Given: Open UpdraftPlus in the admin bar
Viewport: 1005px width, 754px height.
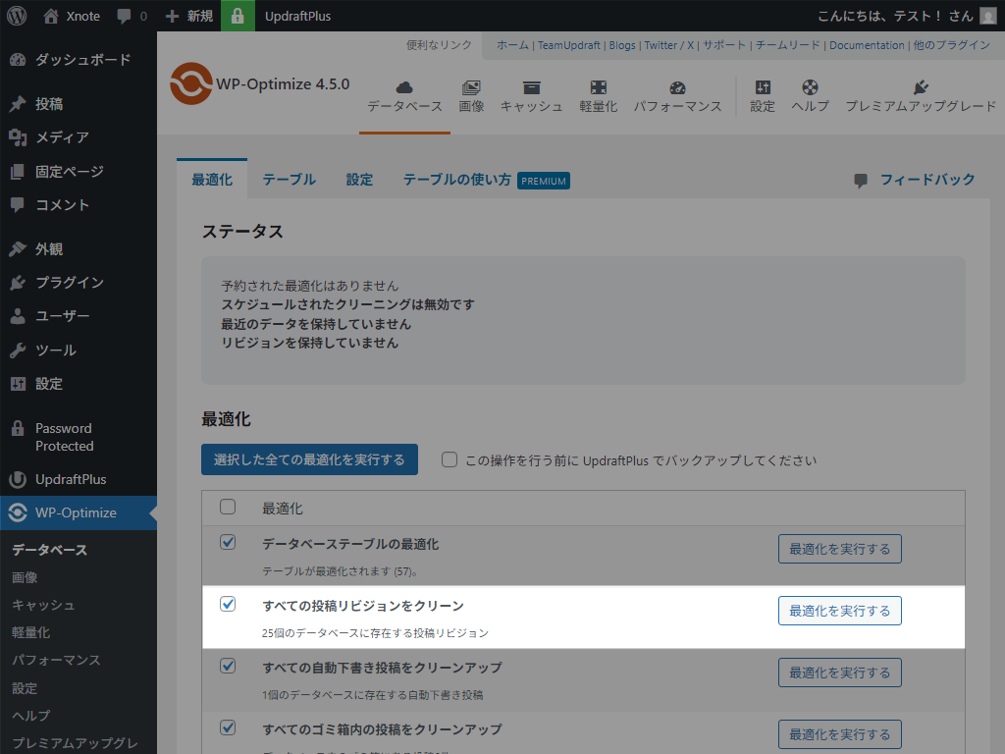Looking at the screenshot, I should tap(298, 16).
